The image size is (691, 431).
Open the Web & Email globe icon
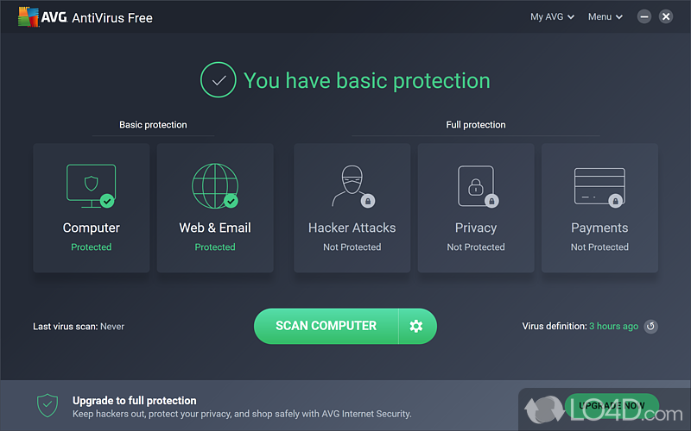(x=215, y=185)
